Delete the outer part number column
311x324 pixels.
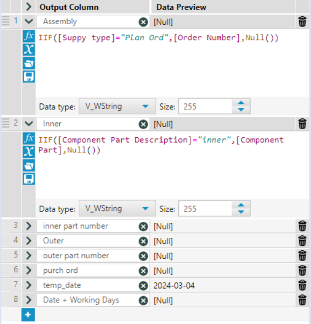click(302, 256)
